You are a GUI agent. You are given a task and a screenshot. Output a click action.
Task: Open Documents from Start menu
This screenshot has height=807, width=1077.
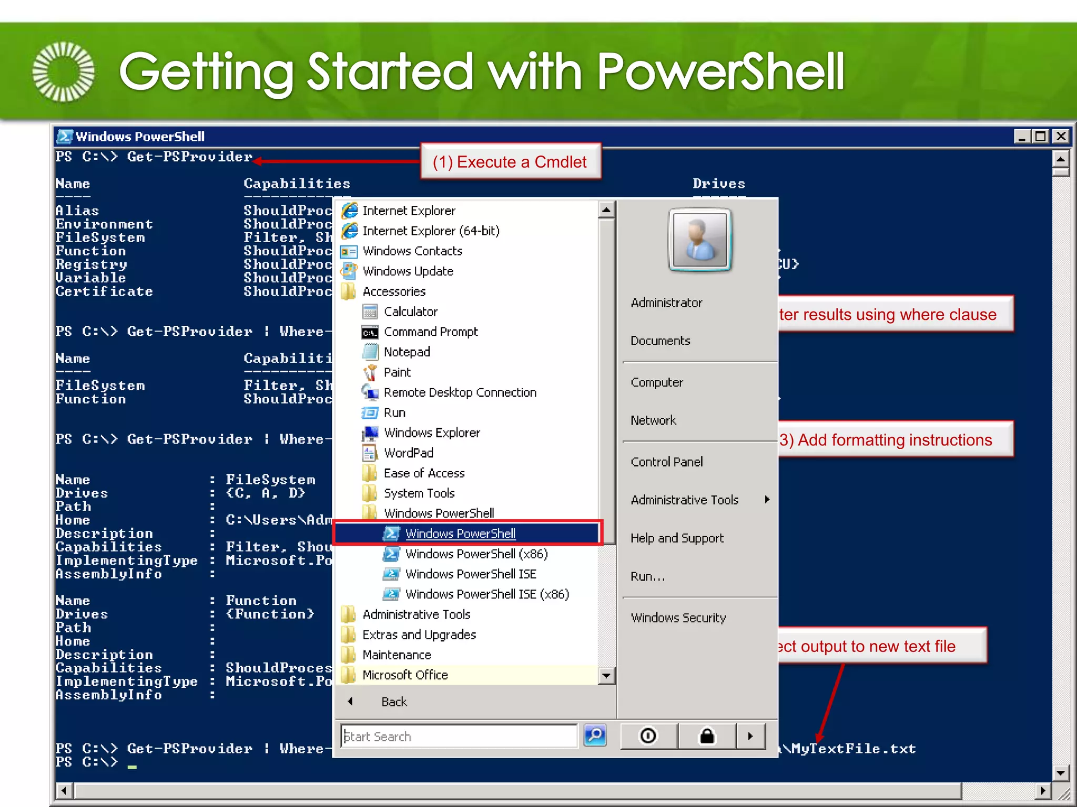[661, 341]
